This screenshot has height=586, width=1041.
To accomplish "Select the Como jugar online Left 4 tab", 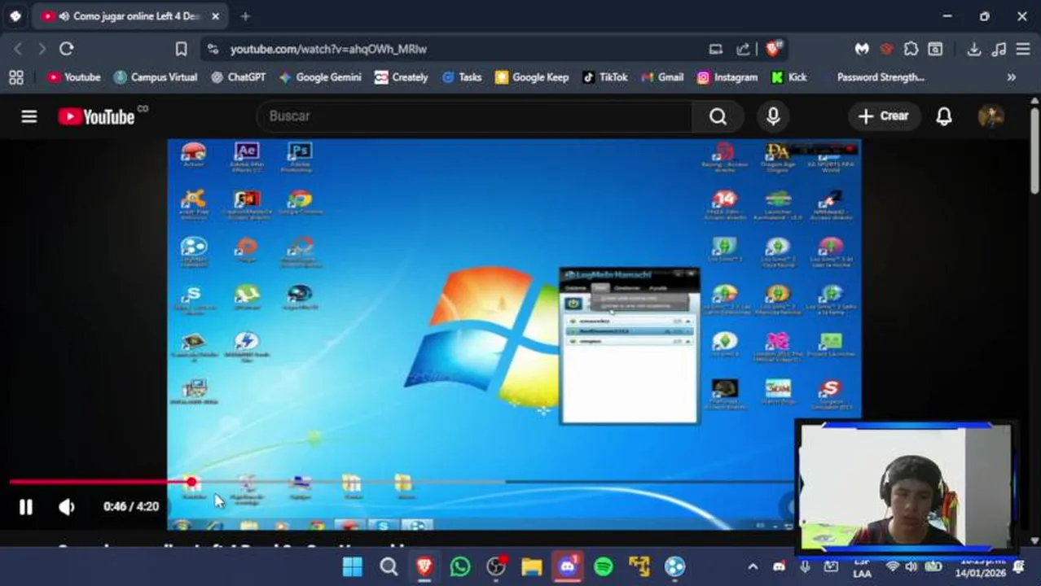I will pyautogui.click(x=130, y=15).
